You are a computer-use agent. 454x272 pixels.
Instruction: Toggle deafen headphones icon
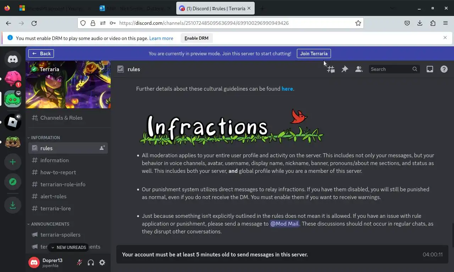tap(91, 262)
